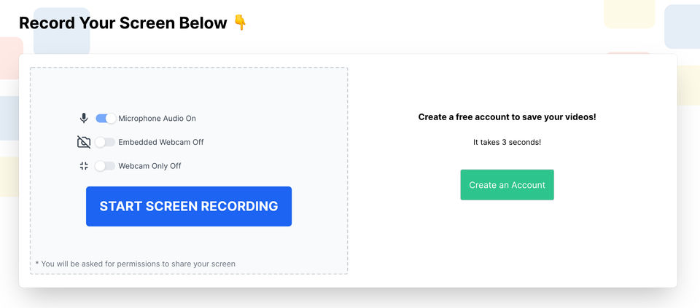Click the screen-sharing permissions note
The image size is (700, 308).
(x=135, y=264)
